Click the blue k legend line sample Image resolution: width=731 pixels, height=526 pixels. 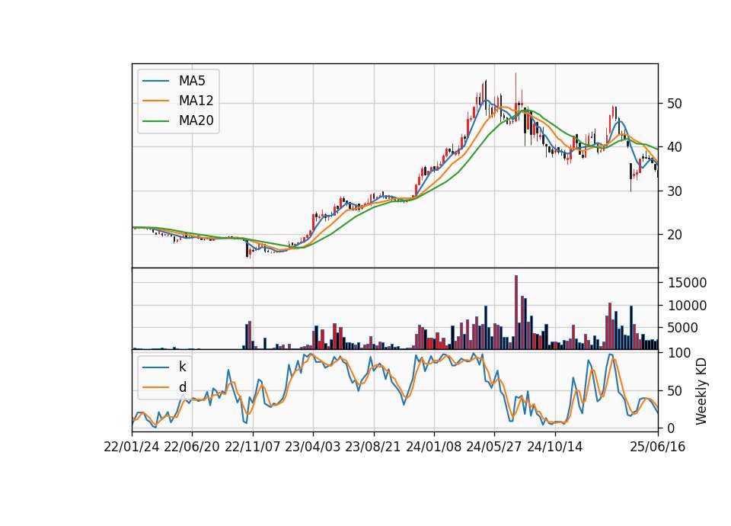pos(155,367)
